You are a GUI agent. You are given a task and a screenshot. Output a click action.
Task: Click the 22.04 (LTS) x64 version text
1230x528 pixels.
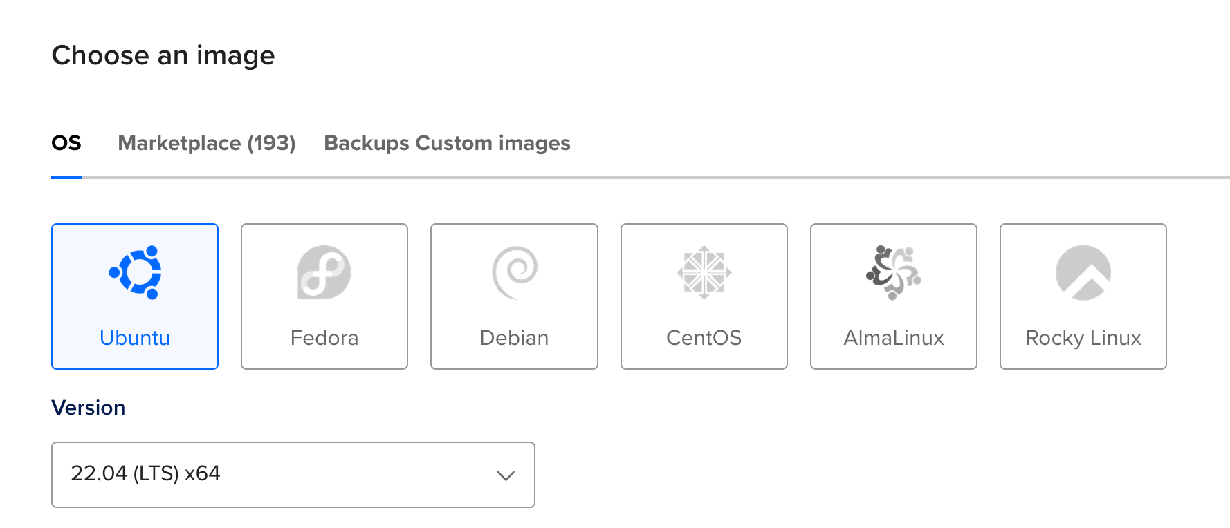point(145,473)
